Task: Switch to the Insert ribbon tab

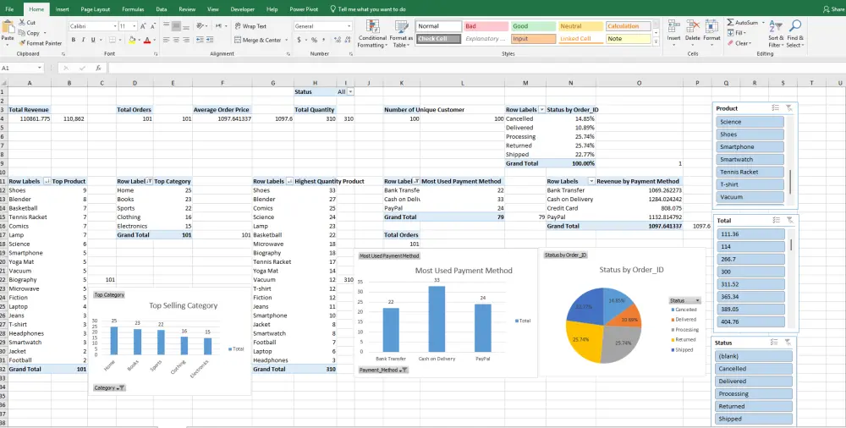Action: tap(62, 9)
